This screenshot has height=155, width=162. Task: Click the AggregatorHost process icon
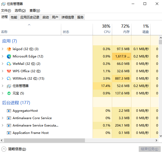[9, 111]
